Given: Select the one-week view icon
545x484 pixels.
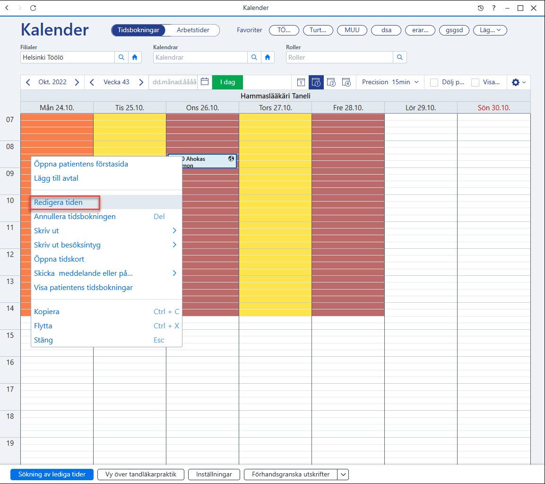Looking at the screenshot, I should click(316, 82).
